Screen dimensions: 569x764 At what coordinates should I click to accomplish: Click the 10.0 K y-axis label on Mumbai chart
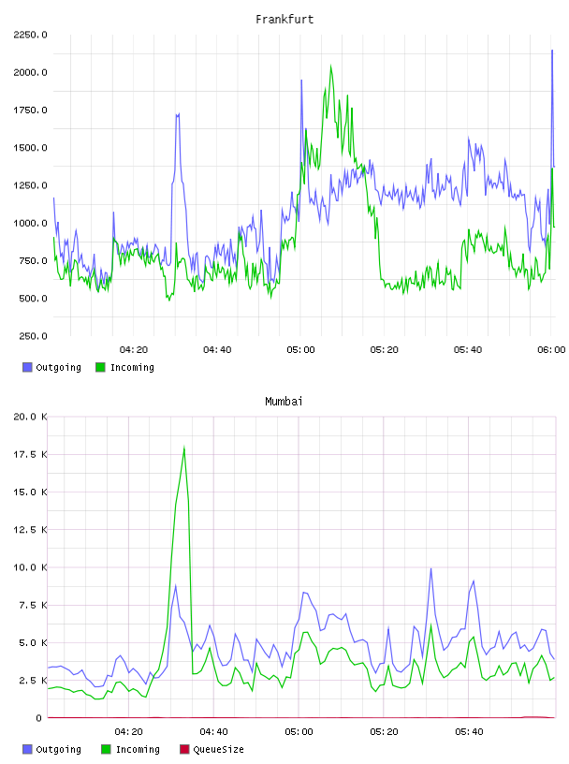30,567
